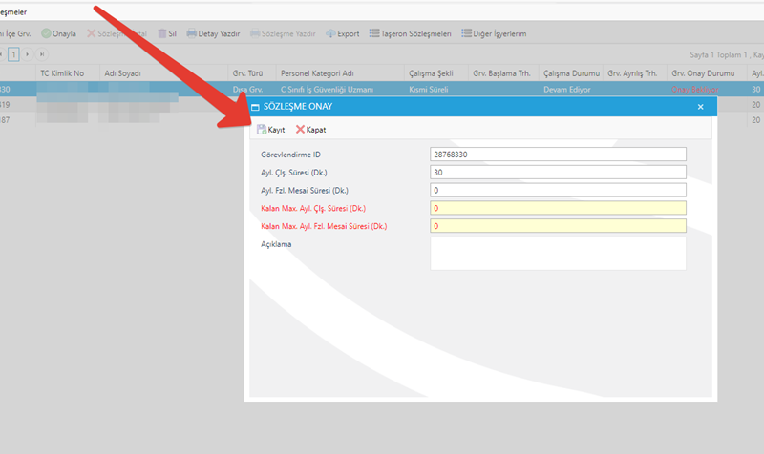This screenshot has width=764, height=454.
Task: Close the Sözleşme Onay dialog via title X
Action: pos(700,108)
